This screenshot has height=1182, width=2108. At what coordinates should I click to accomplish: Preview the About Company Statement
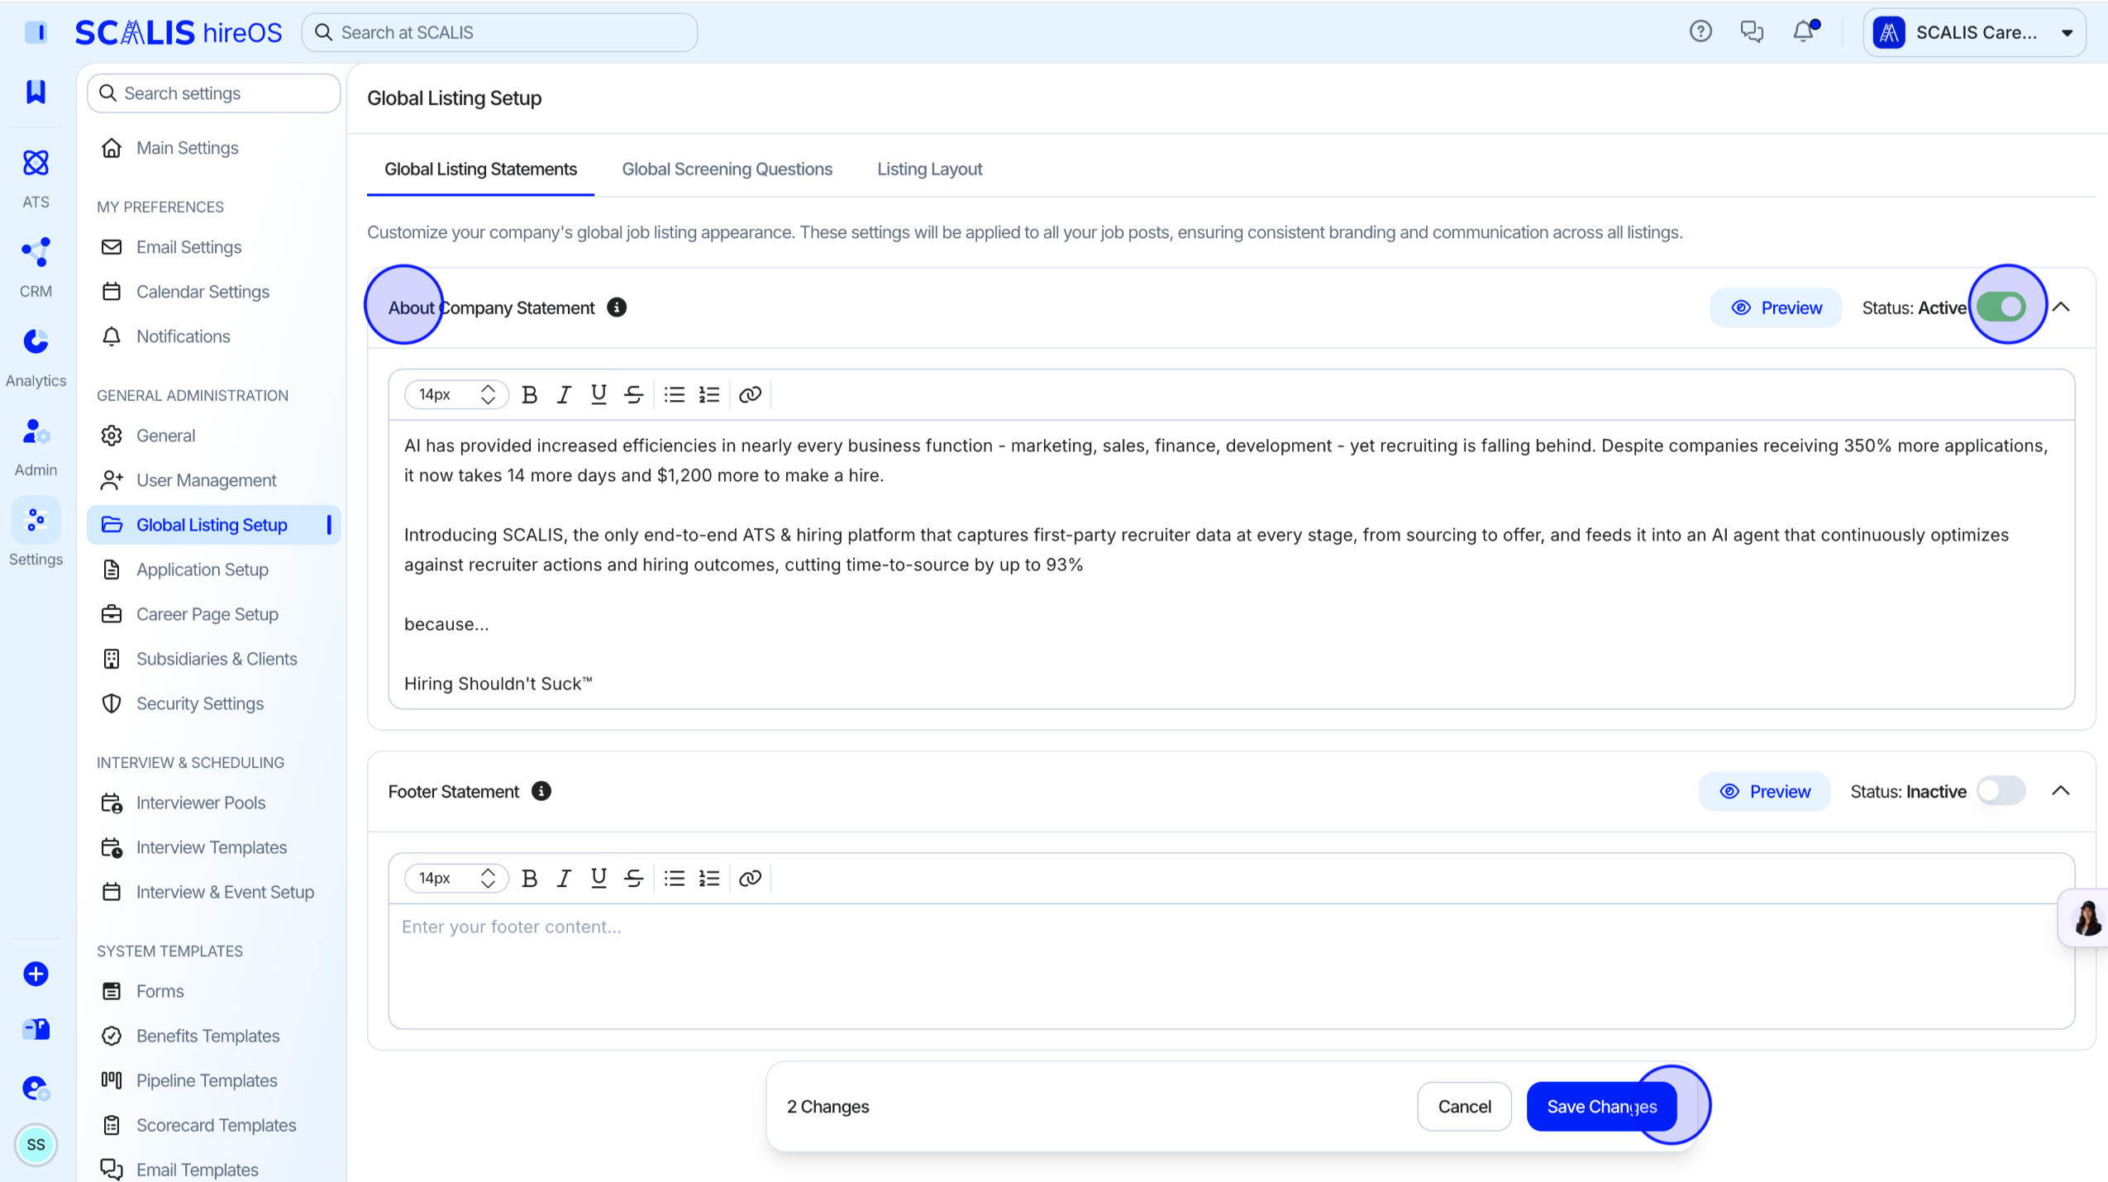click(1776, 307)
